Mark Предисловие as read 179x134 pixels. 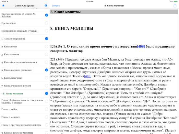pos(46,23)
